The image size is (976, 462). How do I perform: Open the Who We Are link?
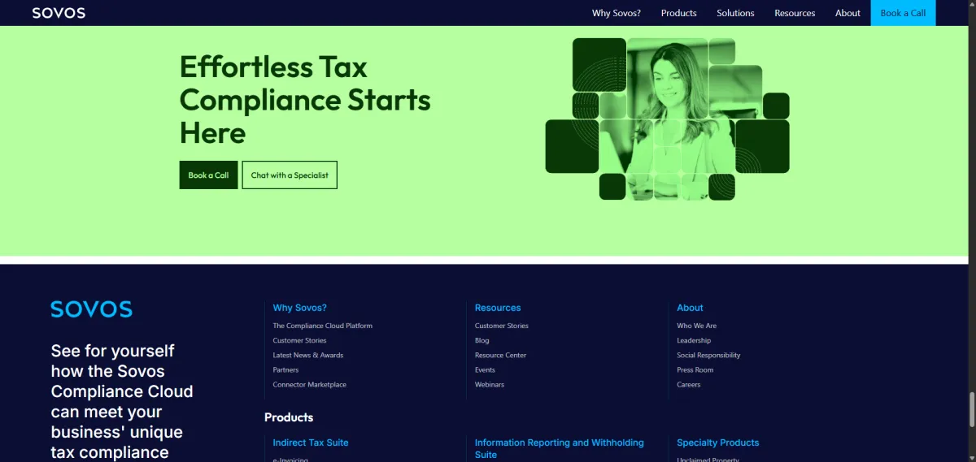click(x=696, y=326)
